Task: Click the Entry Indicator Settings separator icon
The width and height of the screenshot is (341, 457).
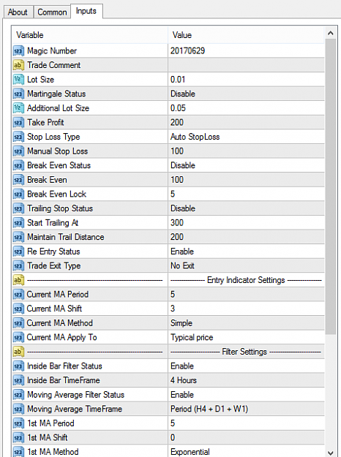Action: click(18, 280)
